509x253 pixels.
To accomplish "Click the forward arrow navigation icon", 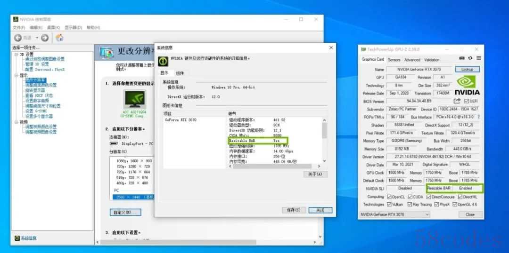I will pos(45,38).
